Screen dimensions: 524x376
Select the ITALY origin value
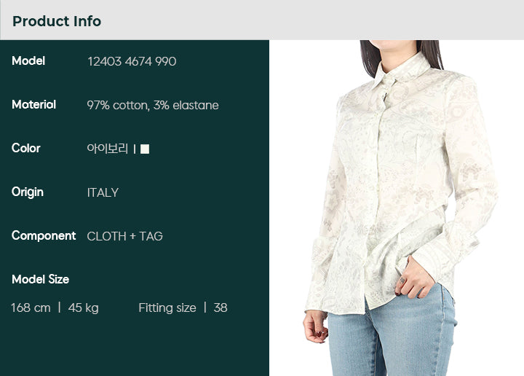tap(103, 192)
